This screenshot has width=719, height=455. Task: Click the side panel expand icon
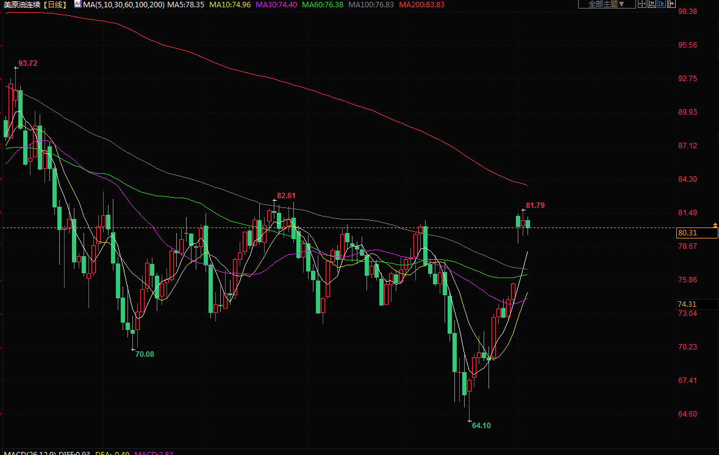click(x=670, y=4)
